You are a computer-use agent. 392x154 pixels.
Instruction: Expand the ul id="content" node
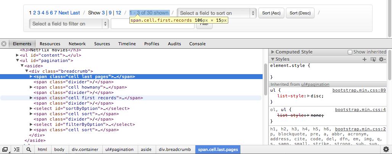[17, 55]
